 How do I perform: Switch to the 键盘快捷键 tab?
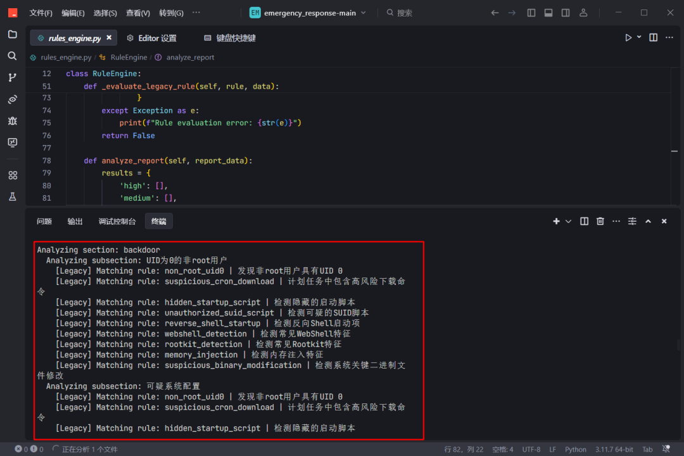[230, 38]
